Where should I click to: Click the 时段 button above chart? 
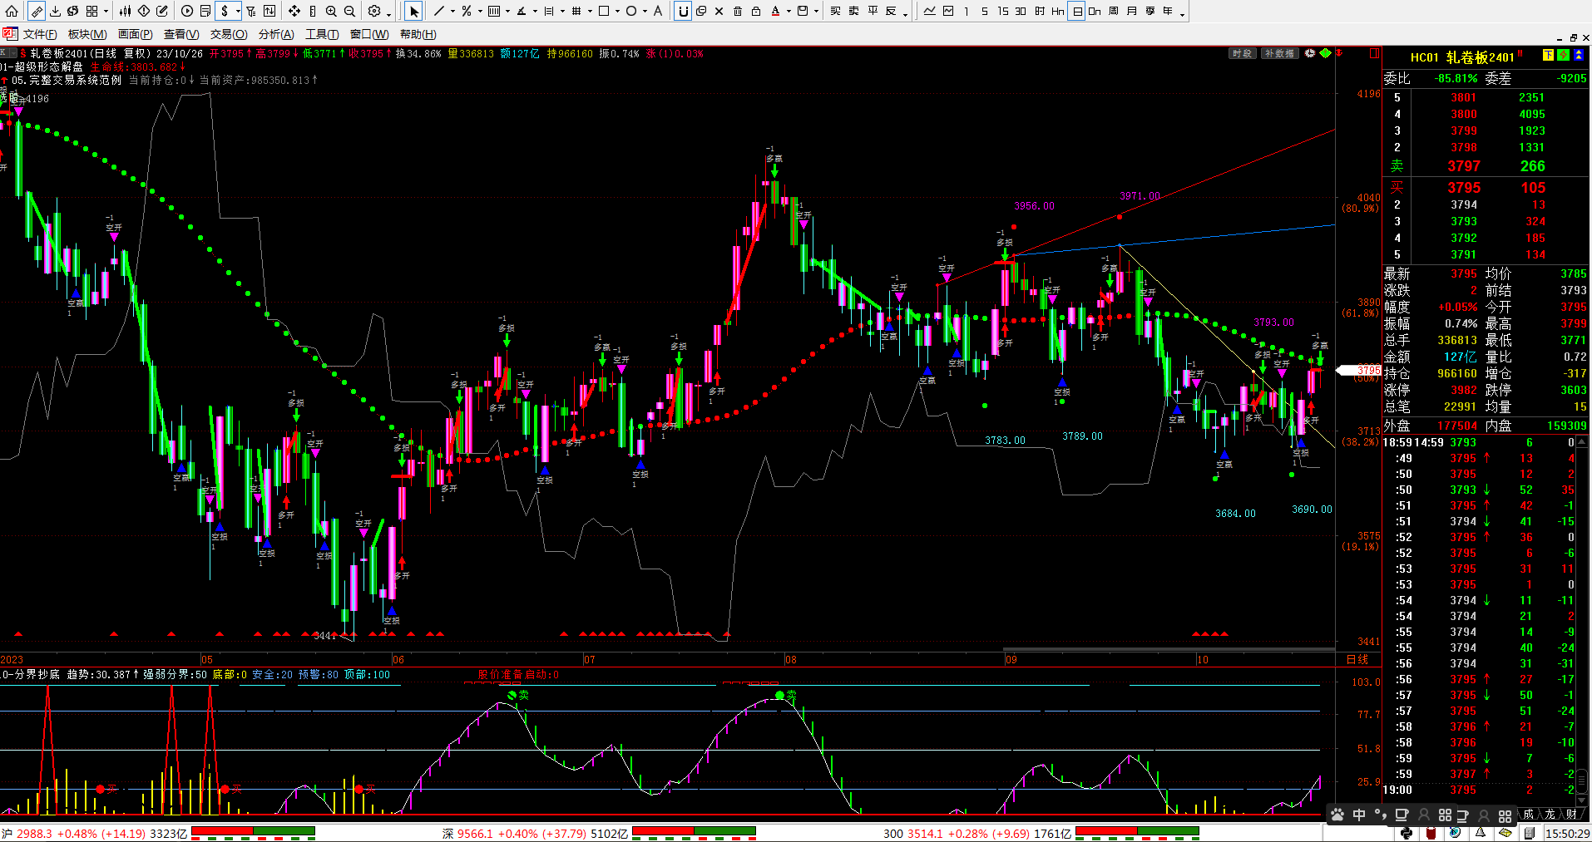point(1242,53)
